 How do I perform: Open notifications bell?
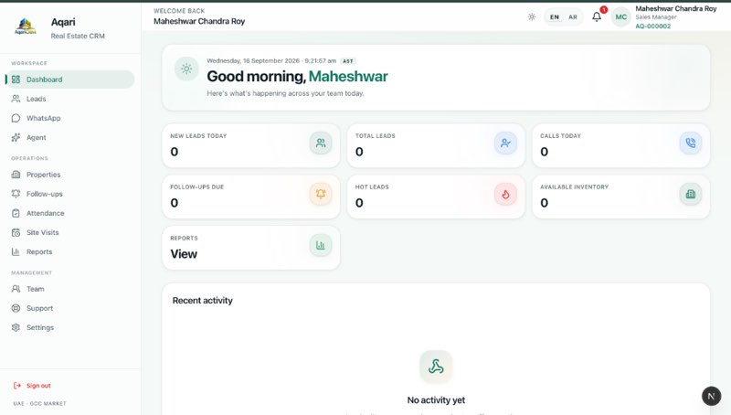coord(597,16)
